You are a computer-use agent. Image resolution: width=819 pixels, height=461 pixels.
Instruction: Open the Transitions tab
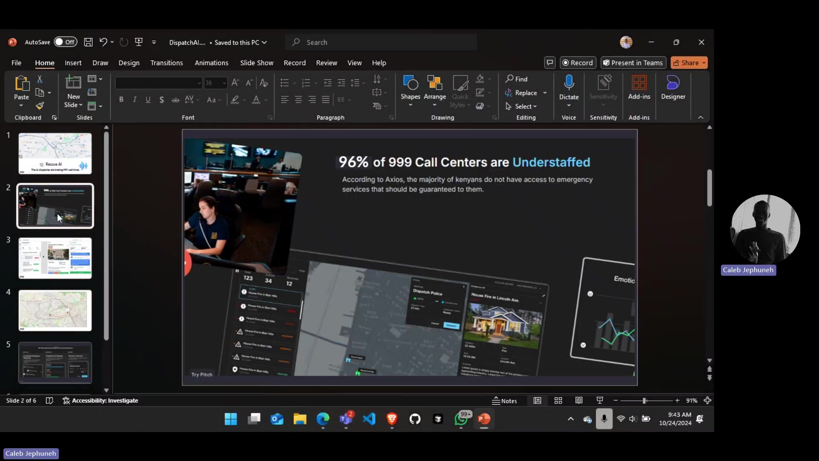tap(166, 63)
